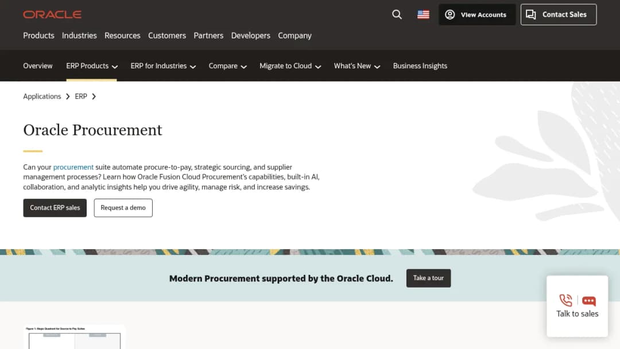Open the Developers menu
620x349 pixels.
click(x=251, y=36)
